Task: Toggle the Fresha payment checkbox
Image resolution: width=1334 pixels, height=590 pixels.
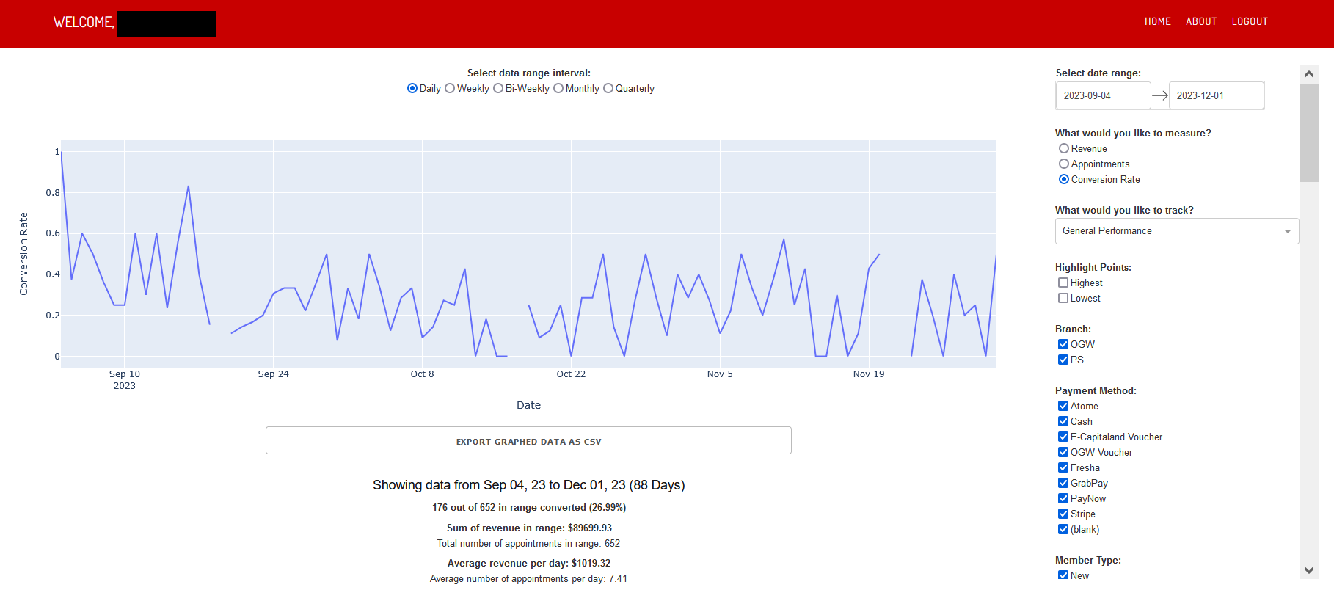Action: tap(1063, 467)
